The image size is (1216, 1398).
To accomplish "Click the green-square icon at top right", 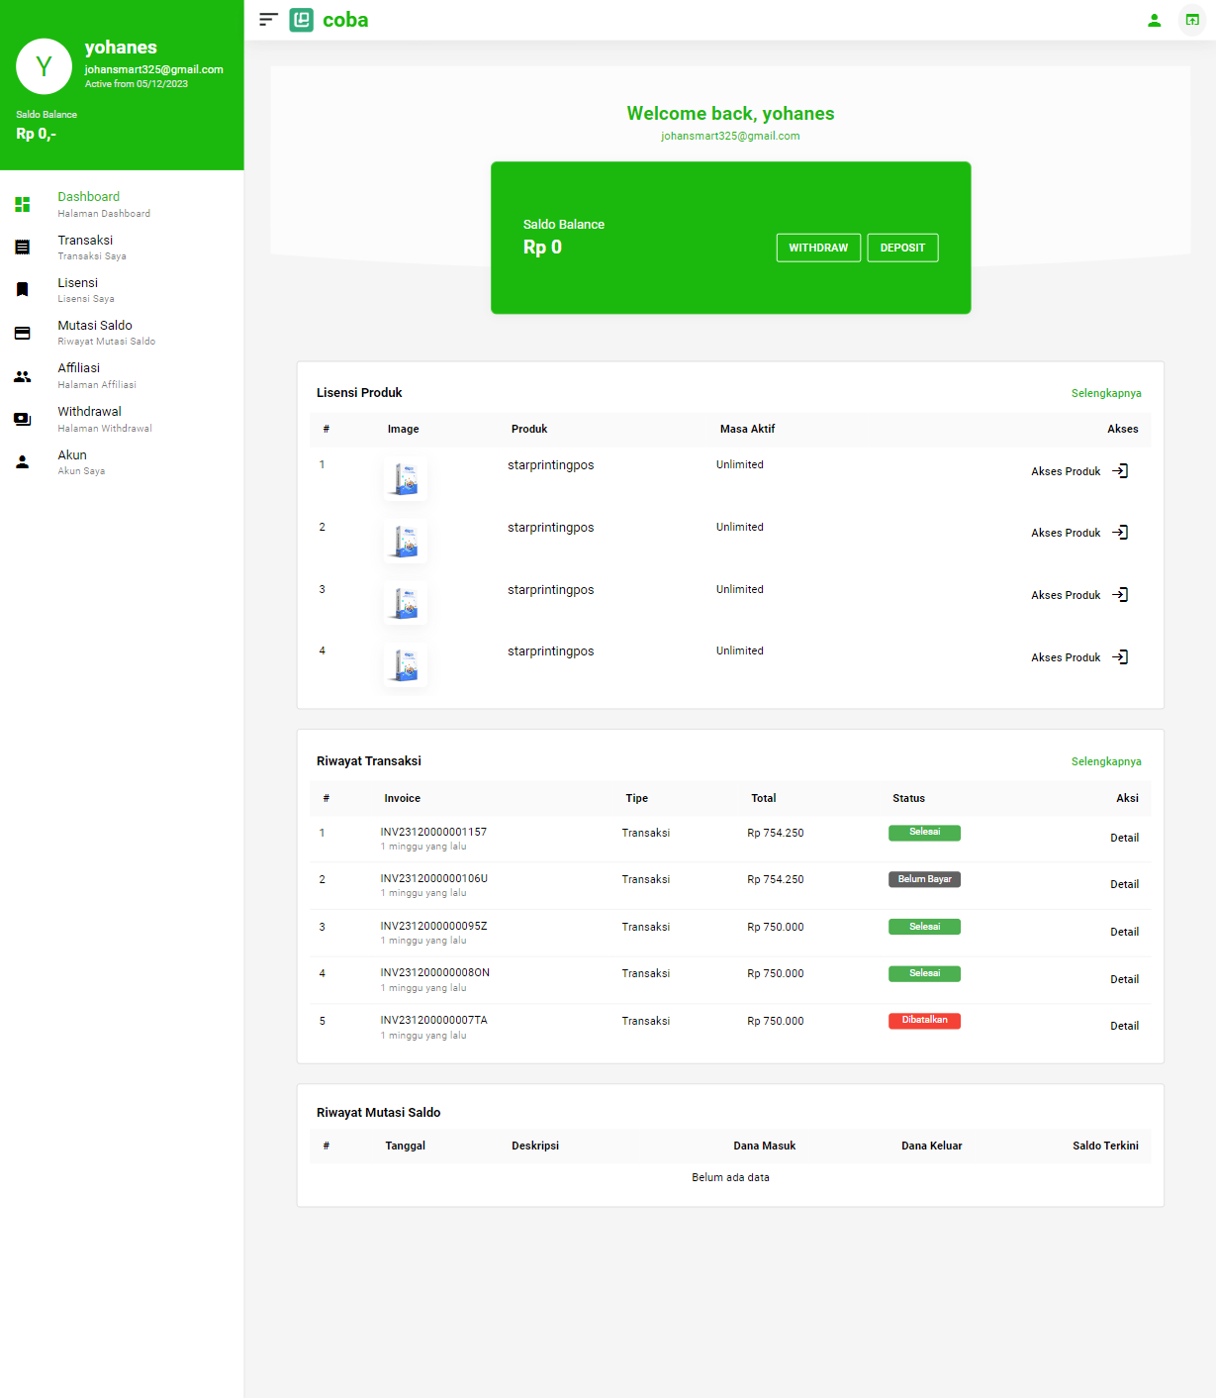I will [x=1192, y=20].
